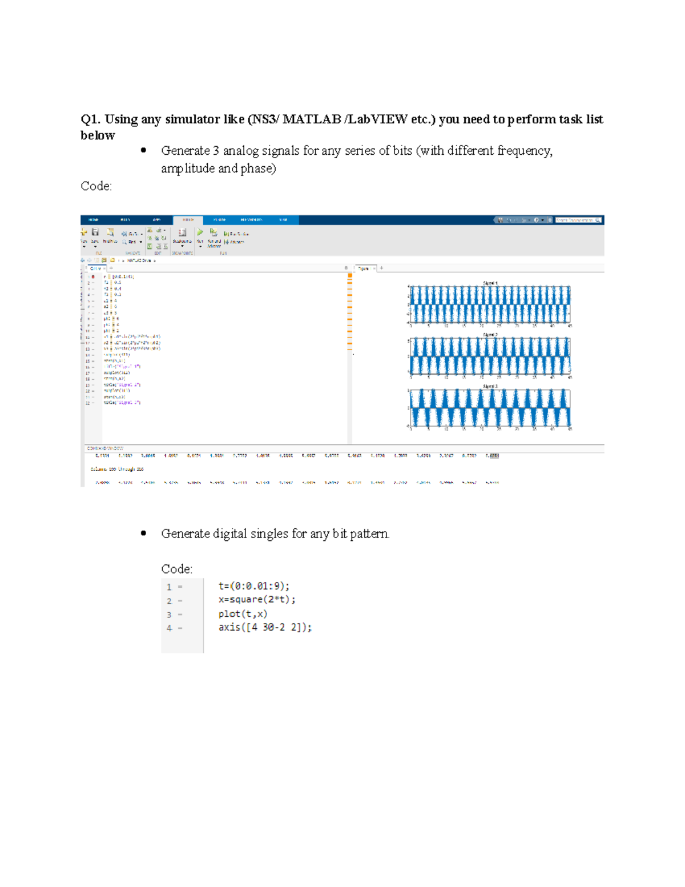Expand the Find dropdown arrow
Image resolution: width=685 pixels, height=887 pixels.
pyautogui.click(x=140, y=241)
